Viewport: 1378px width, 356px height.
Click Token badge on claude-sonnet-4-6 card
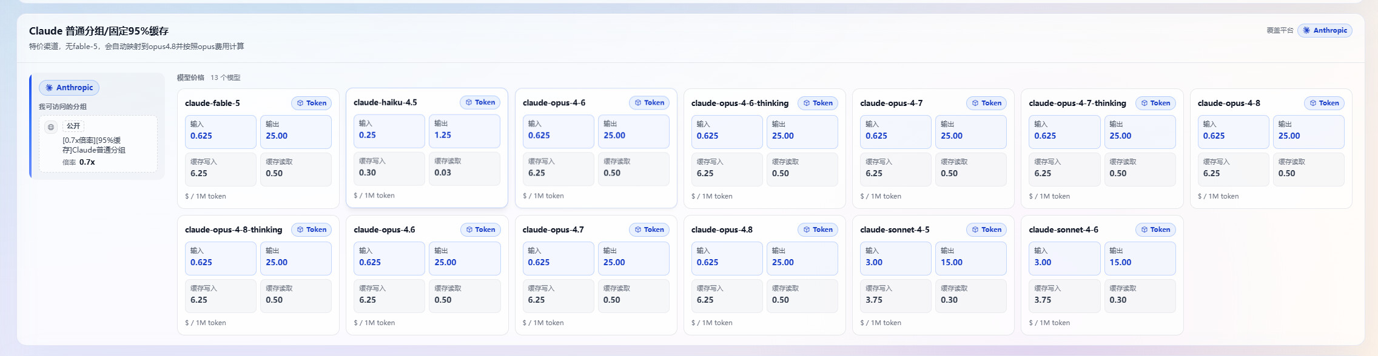pyautogui.click(x=1155, y=229)
